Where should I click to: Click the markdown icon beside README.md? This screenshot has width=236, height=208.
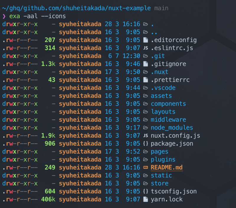(x=145, y=168)
